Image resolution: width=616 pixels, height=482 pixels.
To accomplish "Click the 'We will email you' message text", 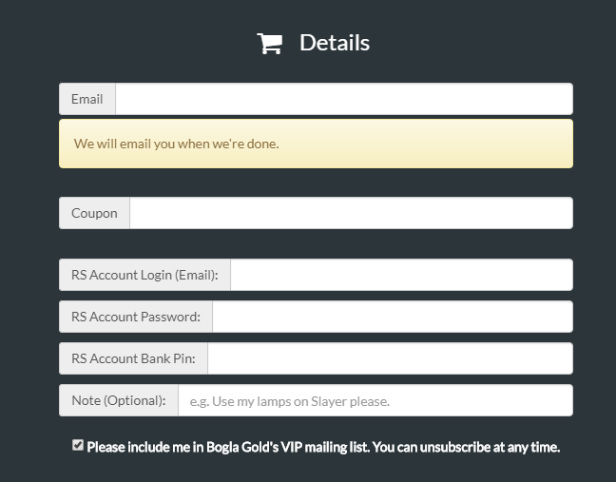I will [x=177, y=144].
